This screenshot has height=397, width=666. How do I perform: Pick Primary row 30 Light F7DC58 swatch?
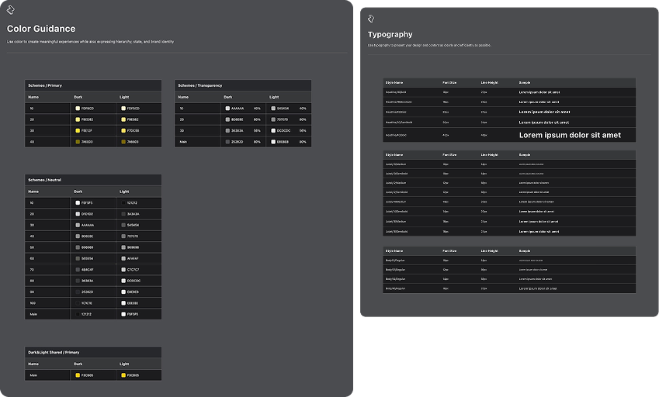pyautogui.click(x=123, y=130)
